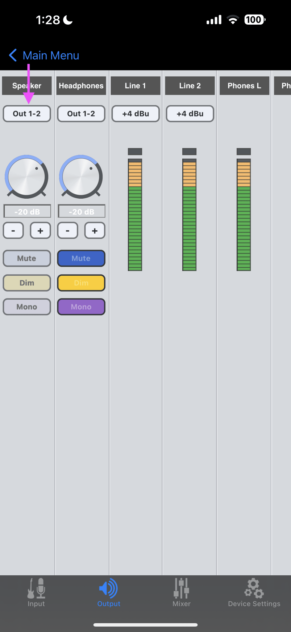Increase Speaker volume with plus button
The width and height of the screenshot is (291, 632).
[x=40, y=231]
